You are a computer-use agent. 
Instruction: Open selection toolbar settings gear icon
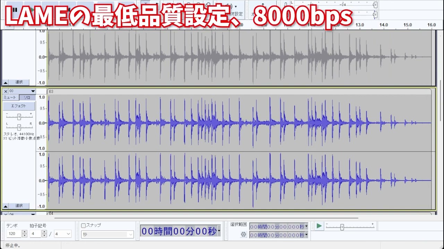(244, 235)
